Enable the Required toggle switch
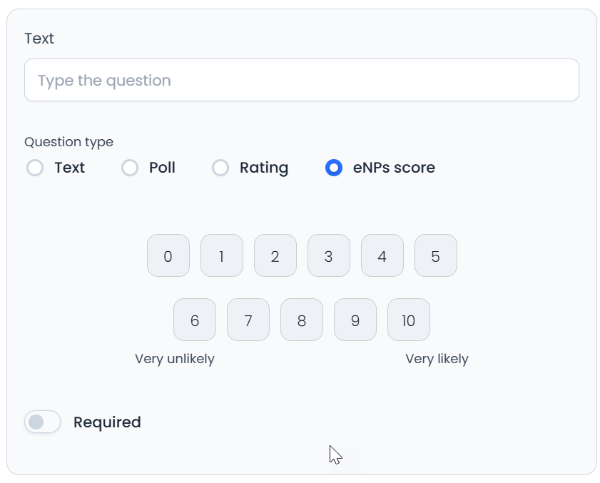 pos(43,422)
